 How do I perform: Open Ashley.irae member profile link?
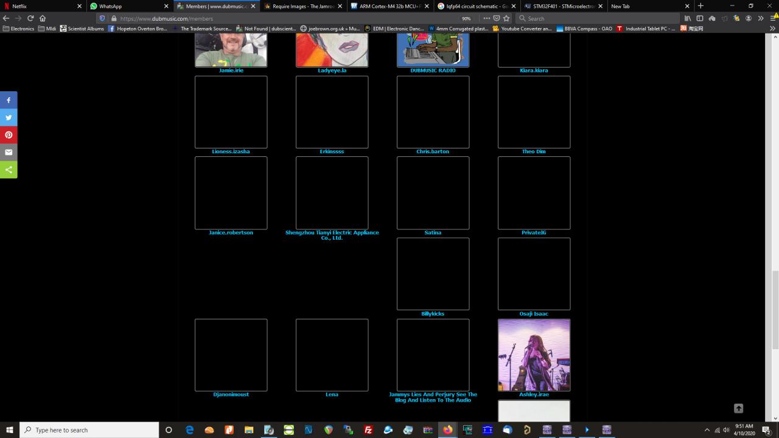pyautogui.click(x=534, y=394)
